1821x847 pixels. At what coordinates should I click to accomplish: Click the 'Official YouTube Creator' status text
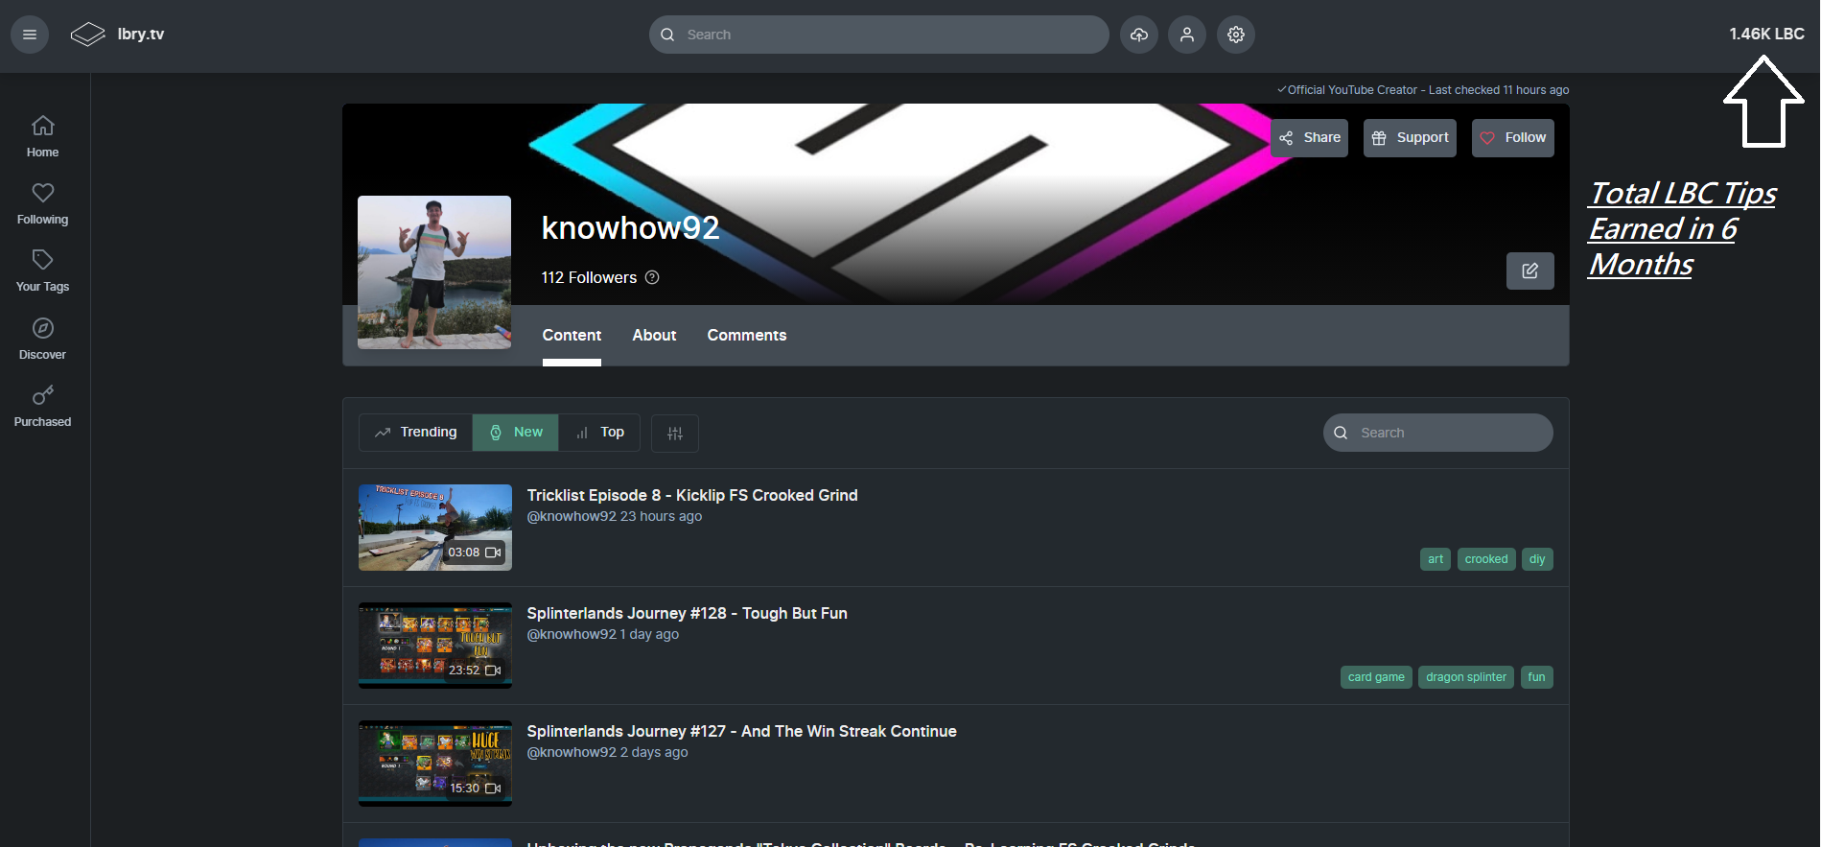tap(1352, 90)
